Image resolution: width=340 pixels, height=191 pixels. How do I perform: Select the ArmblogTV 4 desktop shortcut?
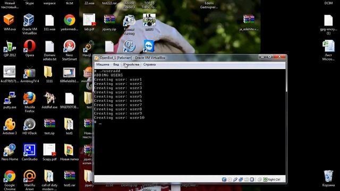click(x=30, y=74)
